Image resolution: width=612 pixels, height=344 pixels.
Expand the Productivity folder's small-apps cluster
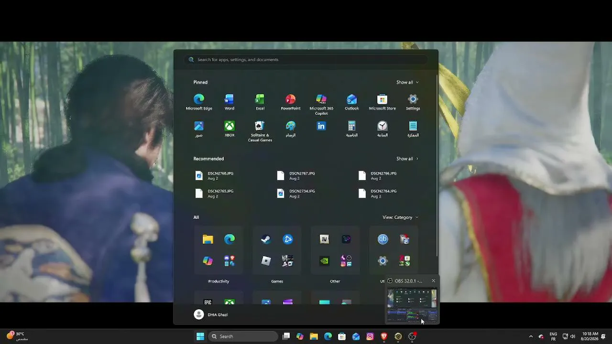229,261
